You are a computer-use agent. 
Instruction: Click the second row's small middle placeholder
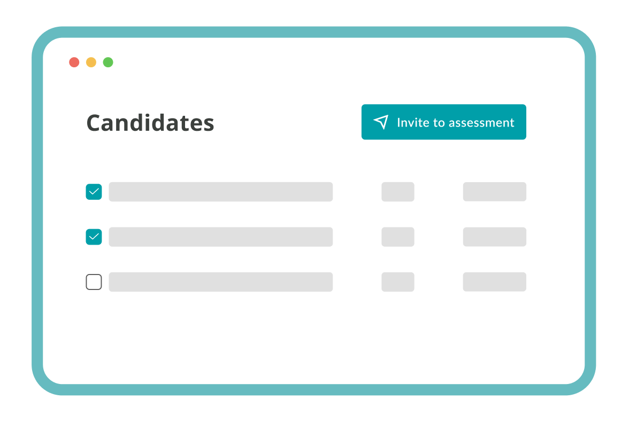pyautogui.click(x=398, y=237)
